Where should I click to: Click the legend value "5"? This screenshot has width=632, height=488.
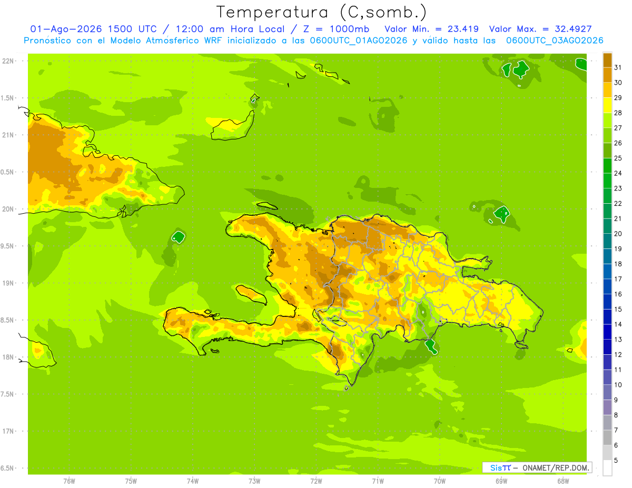pyautogui.click(x=616, y=461)
